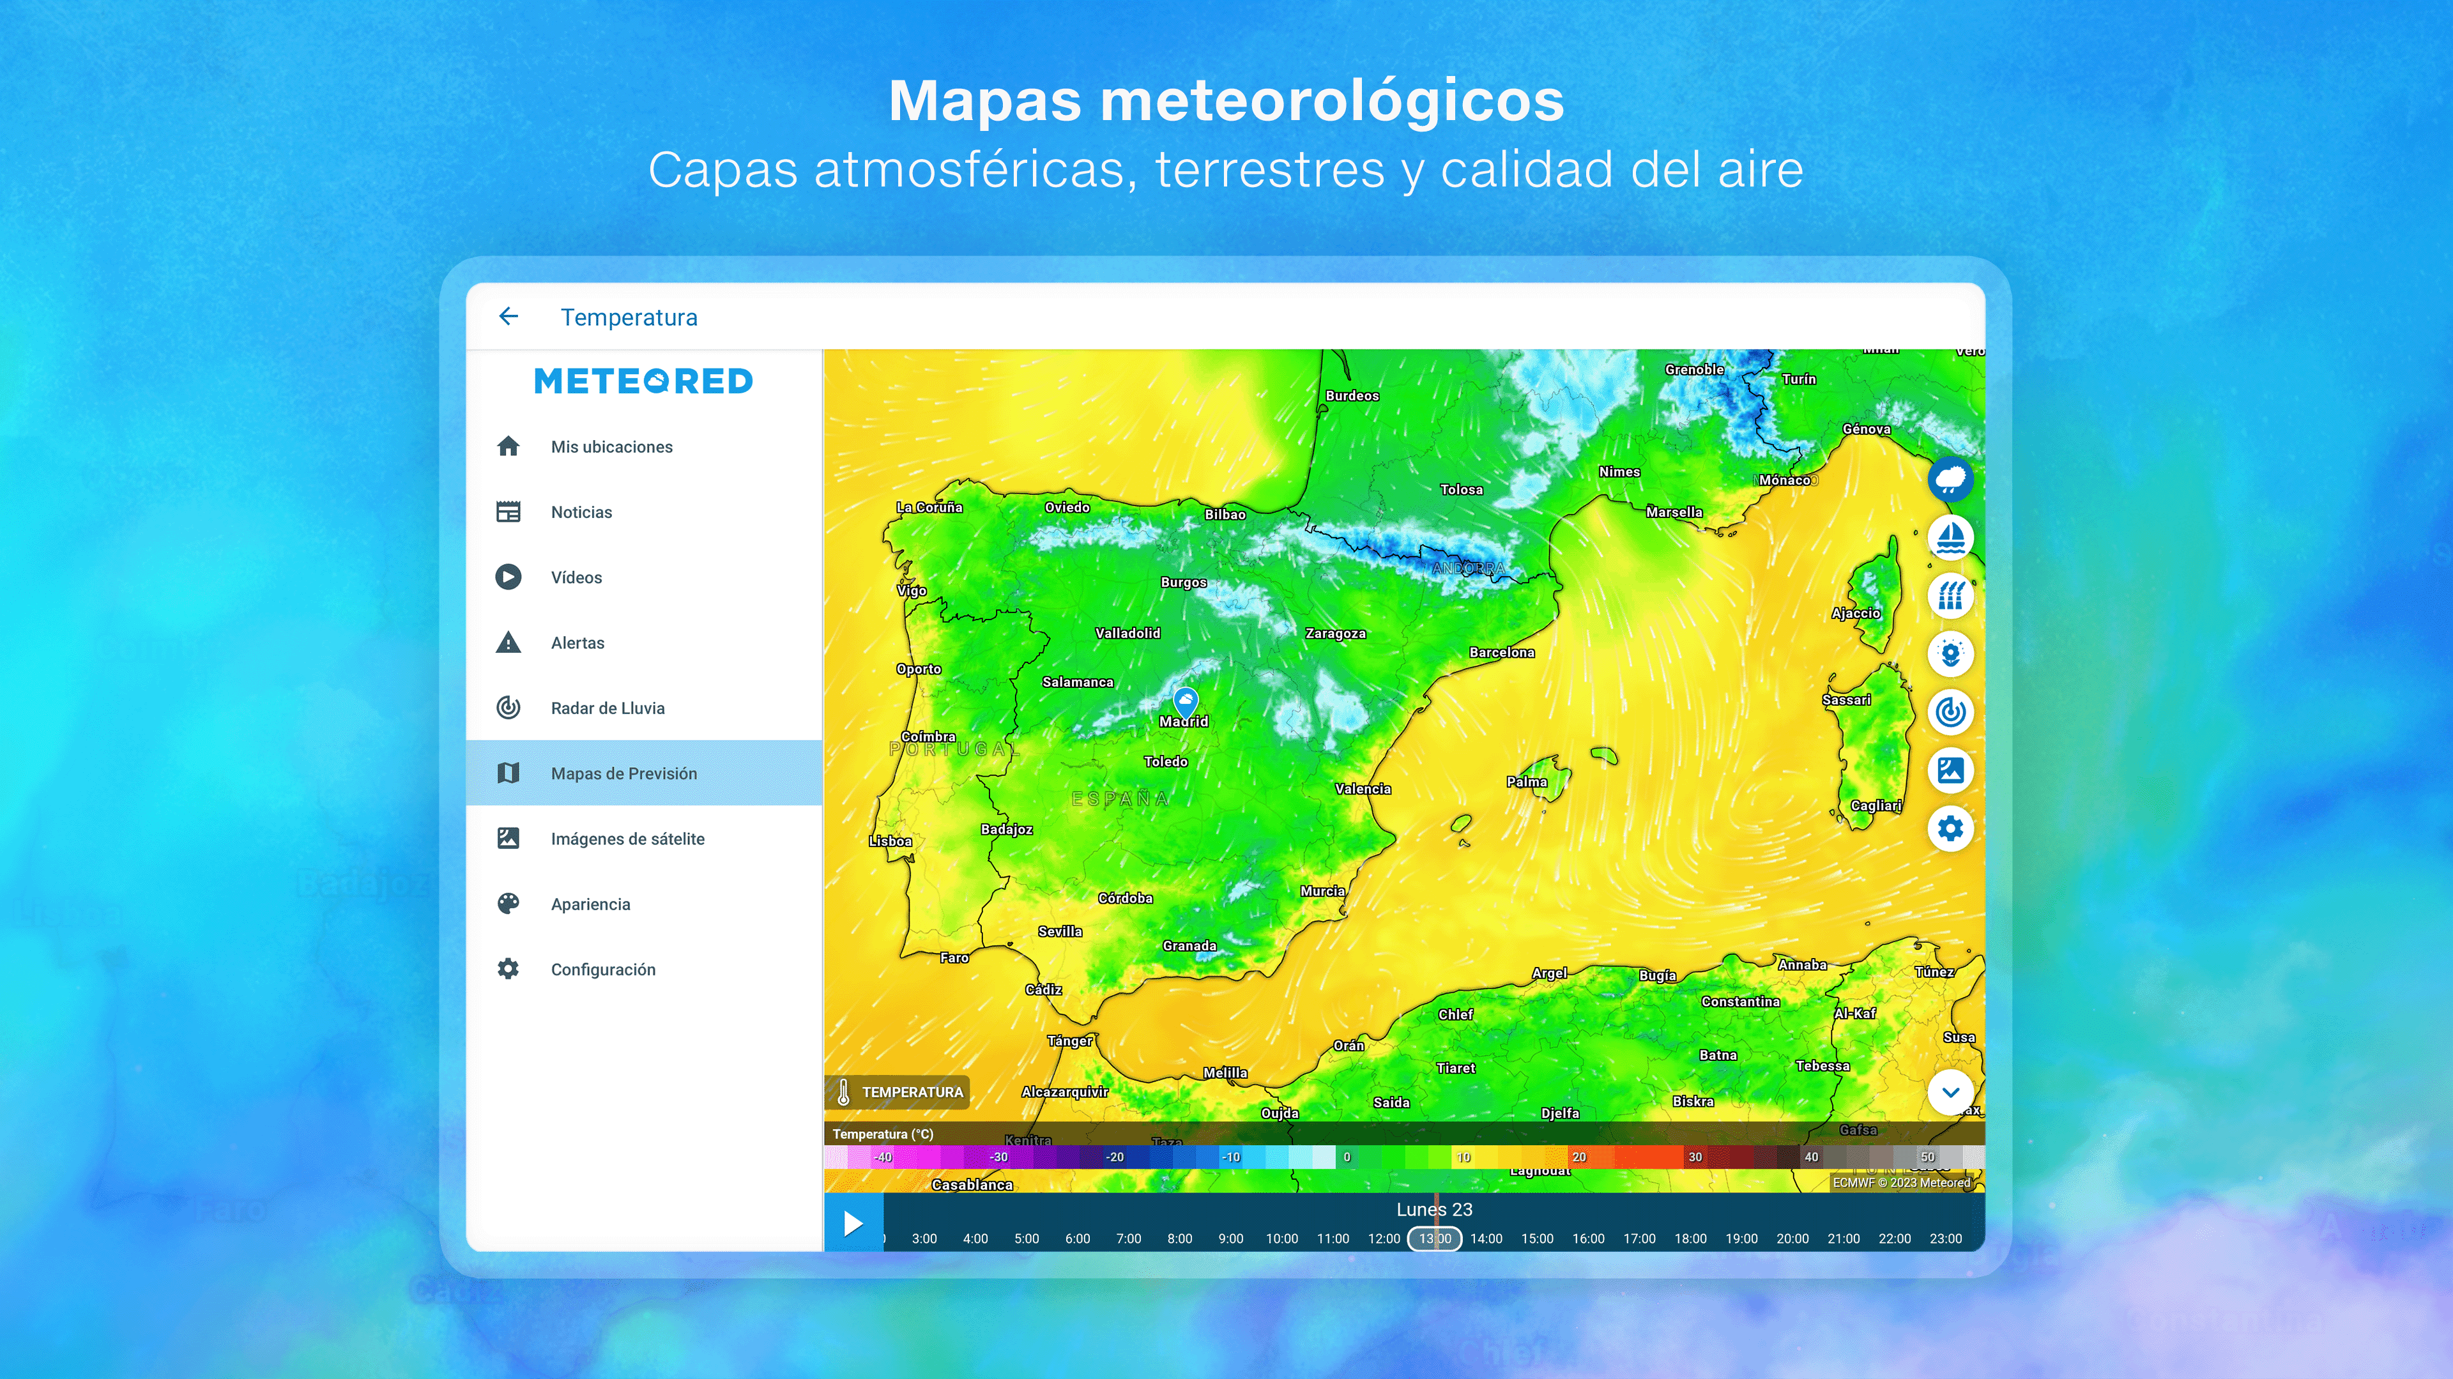2453x1379 pixels.
Task: Jump to 14:00 on the timeline
Action: (1485, 1239)
